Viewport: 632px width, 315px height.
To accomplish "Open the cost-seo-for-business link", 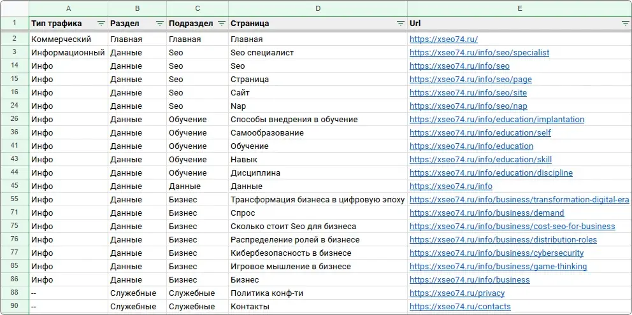I will coord(513,227).
